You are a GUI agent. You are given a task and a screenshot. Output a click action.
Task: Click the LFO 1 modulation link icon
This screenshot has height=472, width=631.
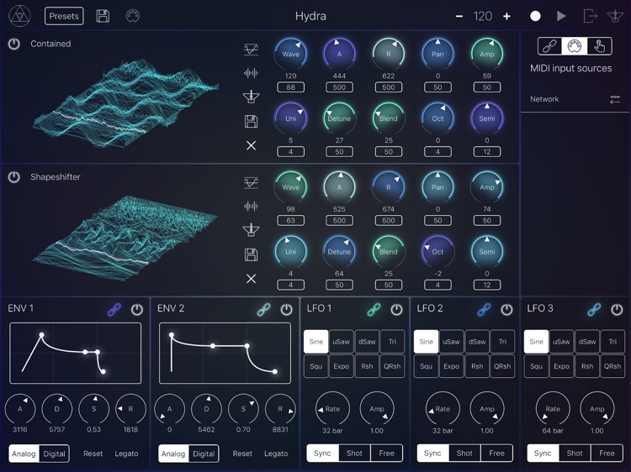(374, 309)
